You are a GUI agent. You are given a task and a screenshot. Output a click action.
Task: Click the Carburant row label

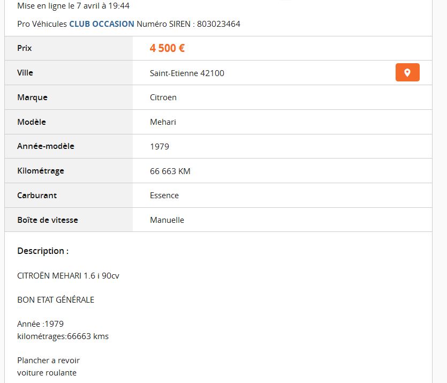pos(37,196)
